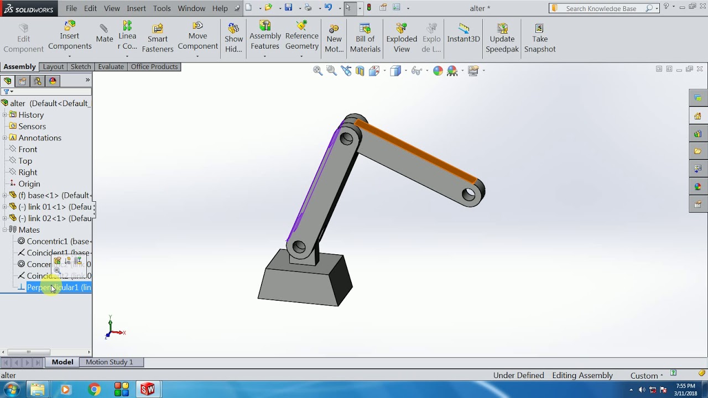This screenshot has height=398, width=708.
Task: Click Rebuild traffic light icon
Action: [369, 8]
